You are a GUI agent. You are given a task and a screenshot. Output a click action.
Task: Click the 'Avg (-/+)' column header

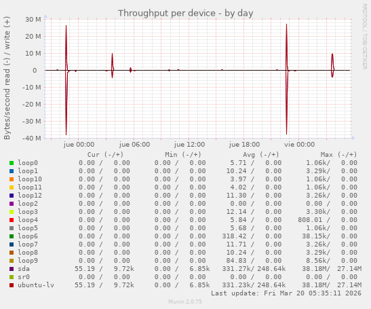click(x=260, y=155)
